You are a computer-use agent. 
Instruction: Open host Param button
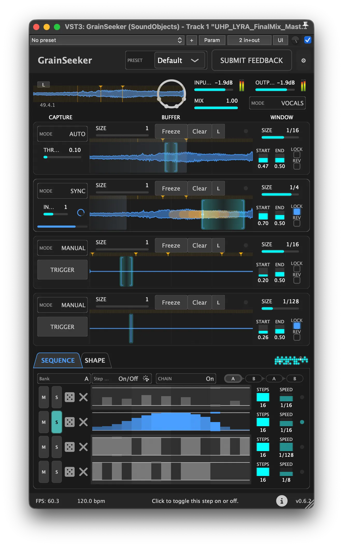point(212,40)
